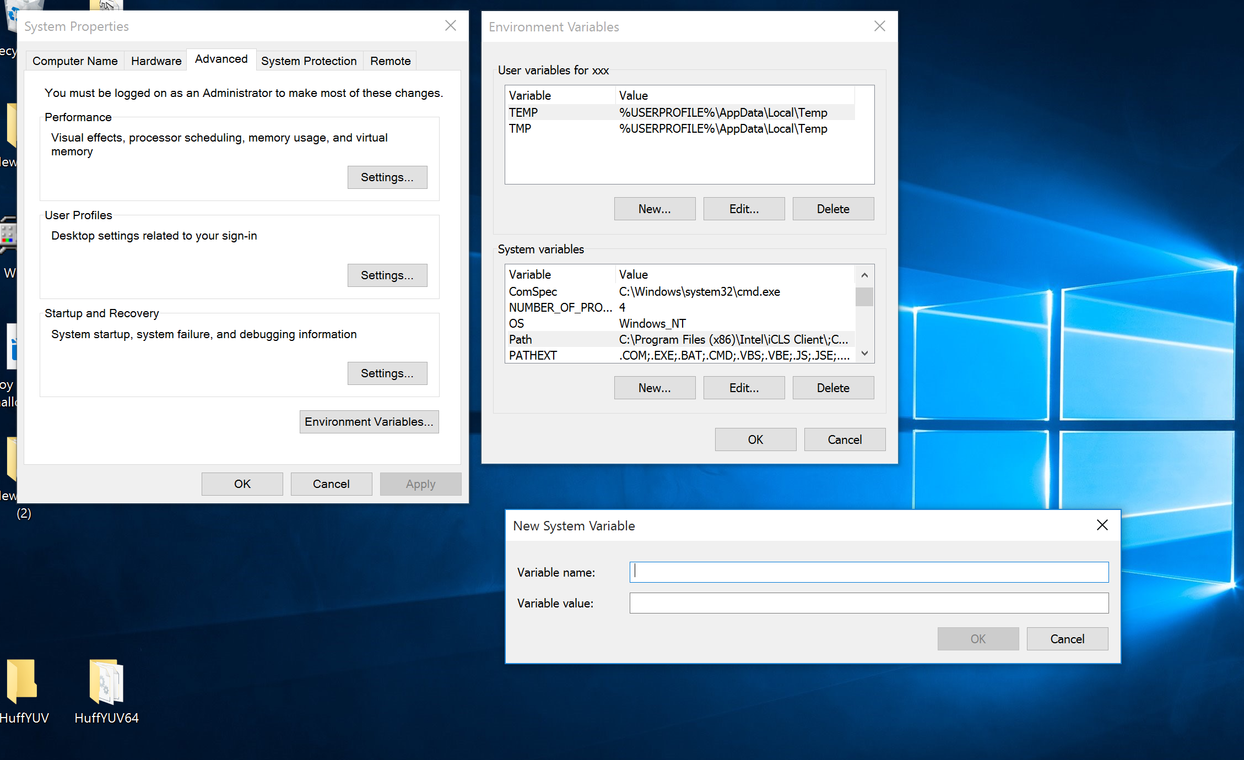1244x760 pixels.
Task: Delete selected user variable
Action: click(x=833, y=209)
